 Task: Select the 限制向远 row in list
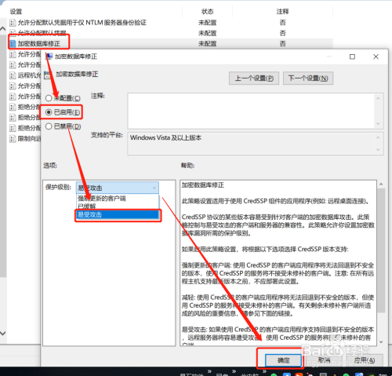[x=25, y=138]
